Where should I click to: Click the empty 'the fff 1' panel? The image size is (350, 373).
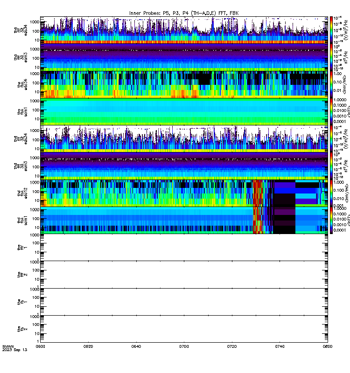(x=184, y=248)
